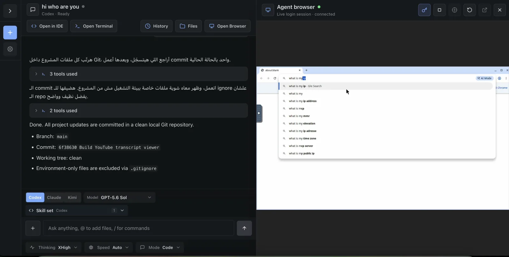Open Terminal
Screen dimensions: 509x257
[94, 26]
